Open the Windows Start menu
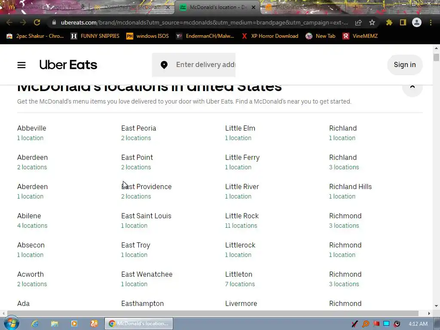Screen dimensions: 440x330 (x=11, y=323)
